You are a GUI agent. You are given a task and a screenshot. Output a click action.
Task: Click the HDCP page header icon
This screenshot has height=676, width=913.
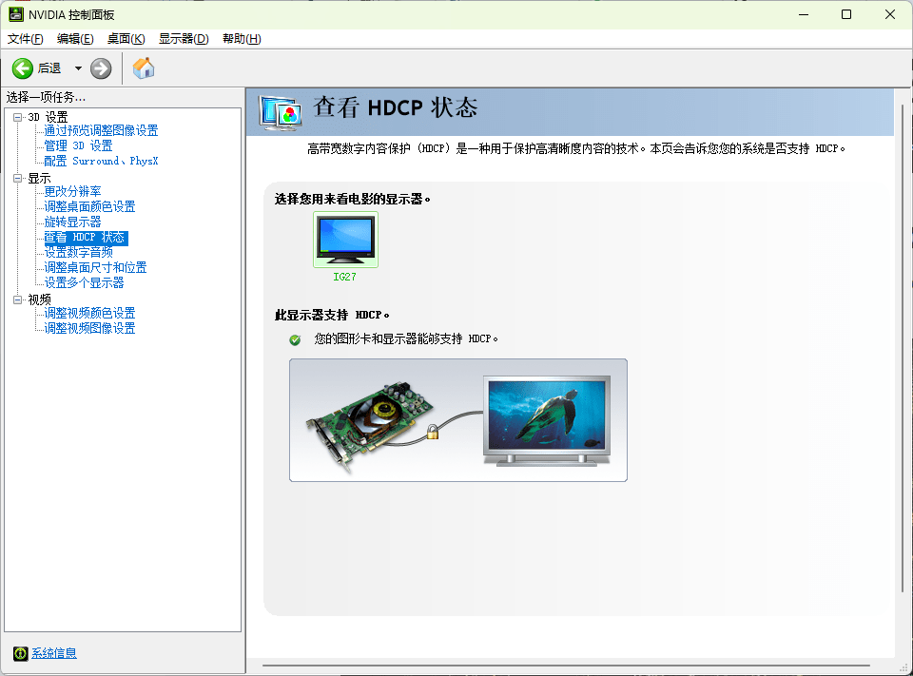(x=281, y=112)
